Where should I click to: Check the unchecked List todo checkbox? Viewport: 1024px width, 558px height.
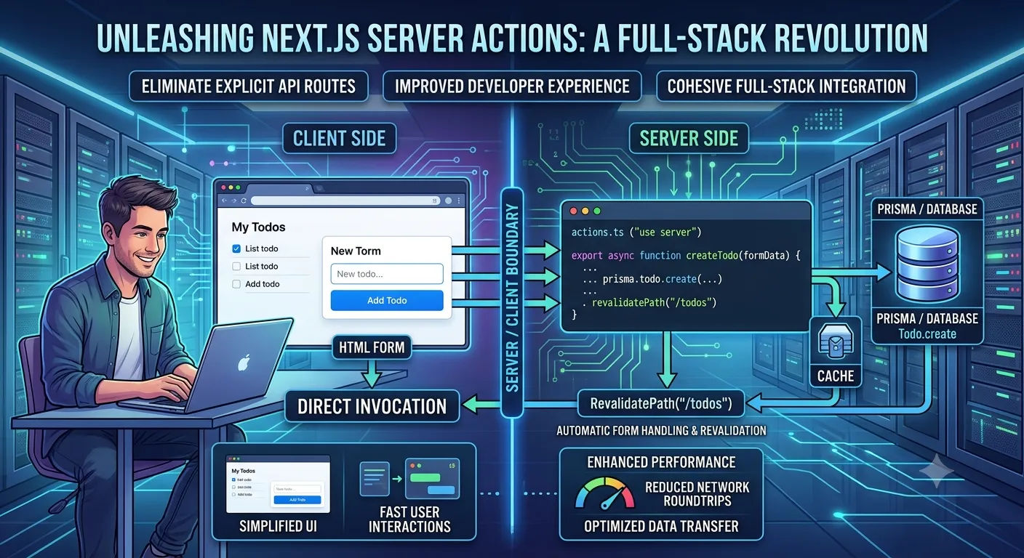(236, 267)
